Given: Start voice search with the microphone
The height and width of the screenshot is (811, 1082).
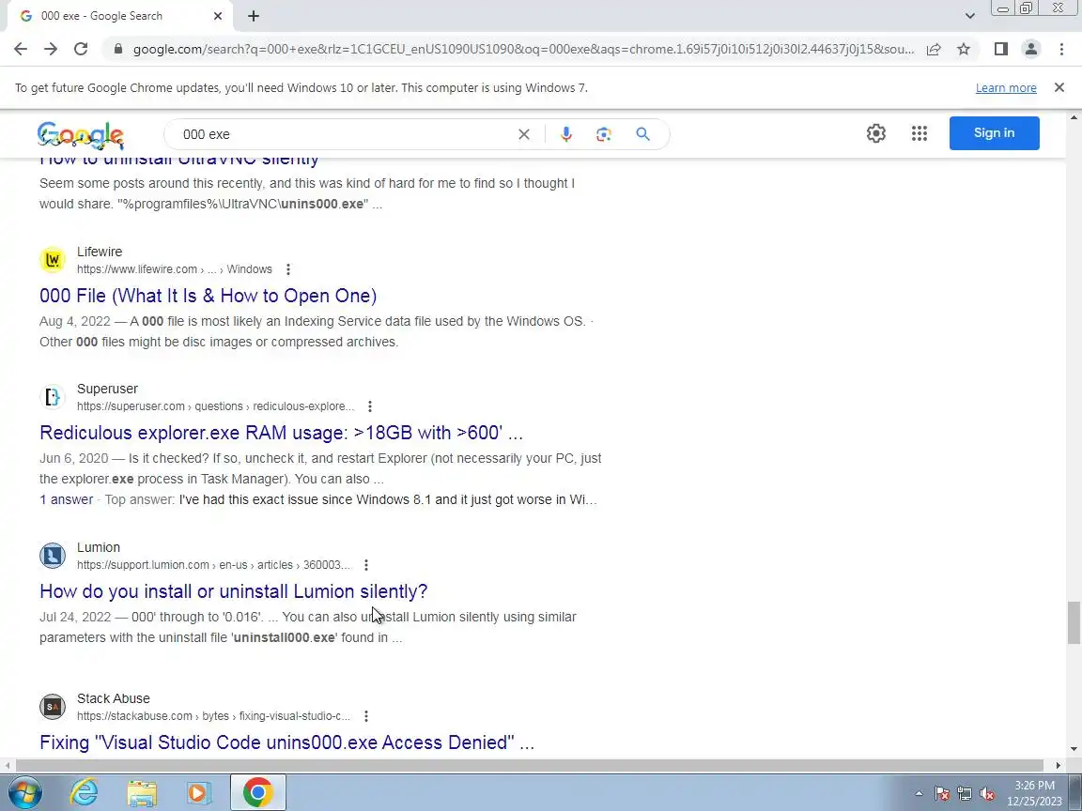Looking at the screenshot, I should click(565, 134).
